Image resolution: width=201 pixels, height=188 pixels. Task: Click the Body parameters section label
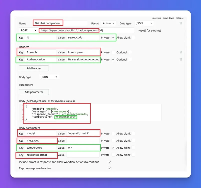[29, 128]
